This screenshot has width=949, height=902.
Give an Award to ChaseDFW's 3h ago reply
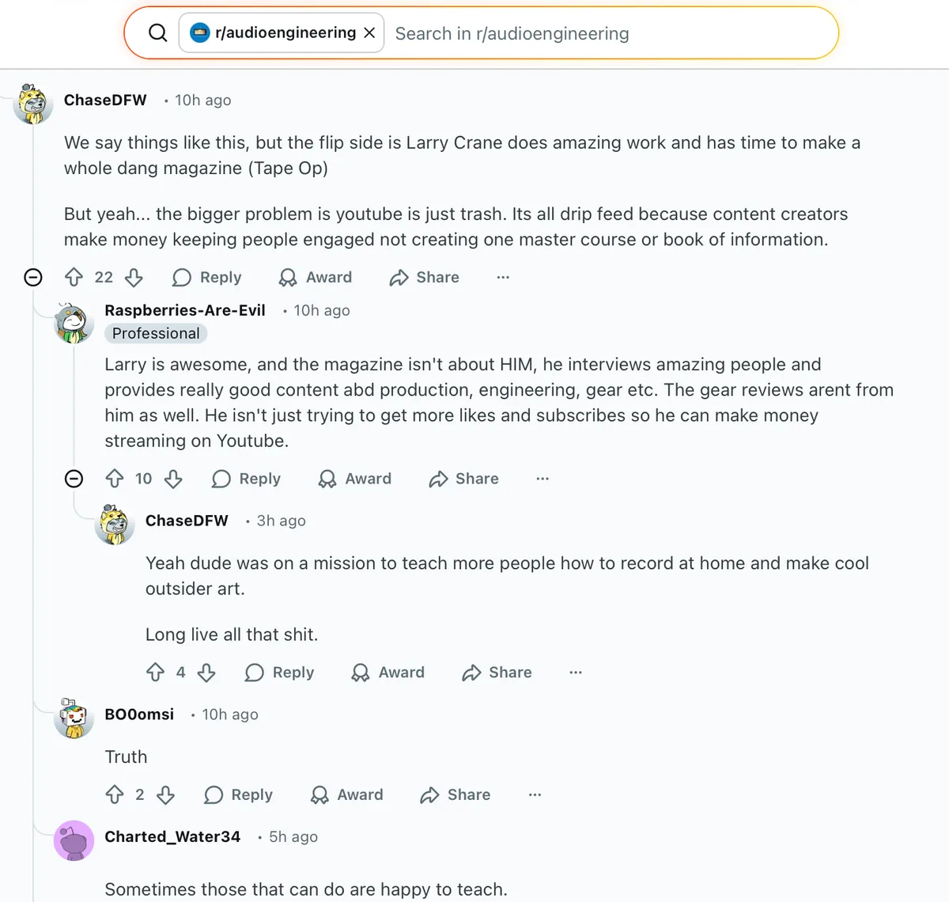coord(388,673)
